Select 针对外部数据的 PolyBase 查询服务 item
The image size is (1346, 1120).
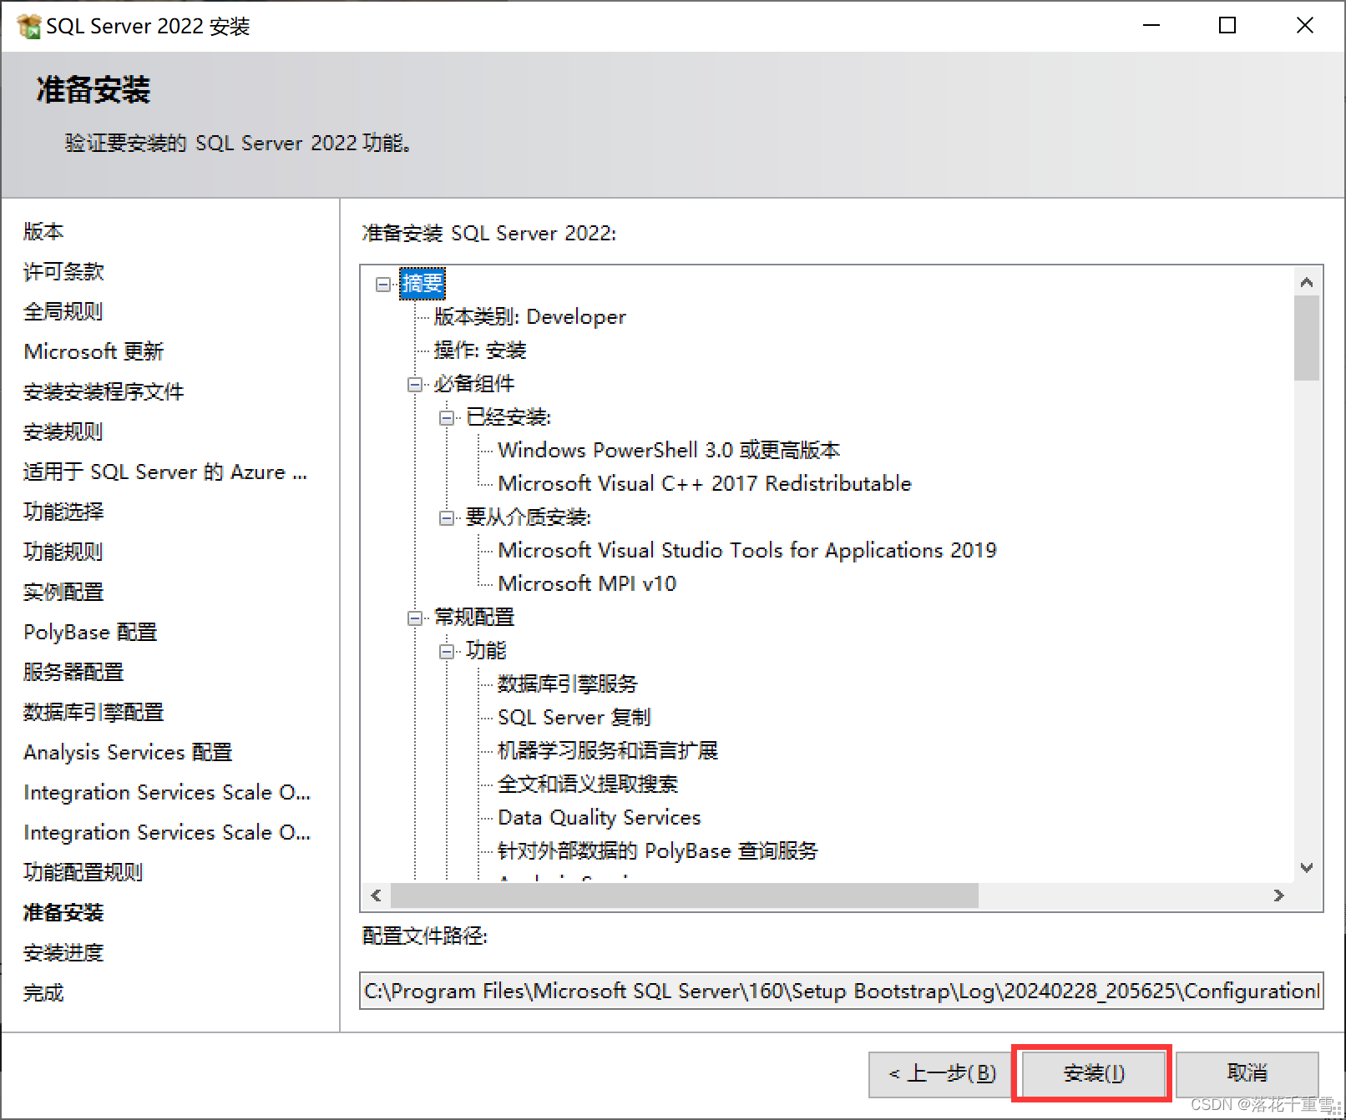(x=658, y=851)
